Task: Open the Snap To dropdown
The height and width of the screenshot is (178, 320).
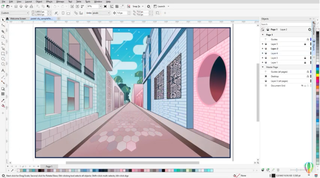Action: click(143, 6)
